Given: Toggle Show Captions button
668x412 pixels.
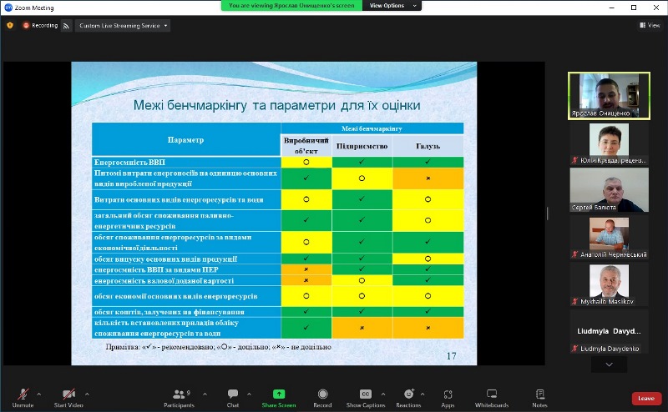Looking at the screenshot, I should pyautogui.click(x=366, y=398).
